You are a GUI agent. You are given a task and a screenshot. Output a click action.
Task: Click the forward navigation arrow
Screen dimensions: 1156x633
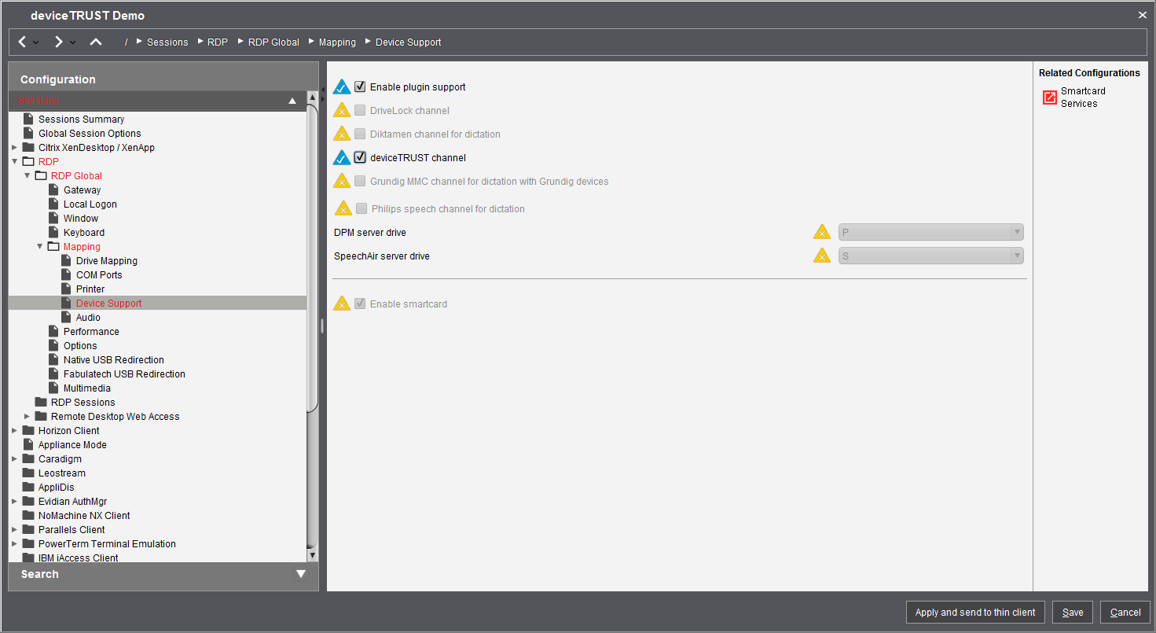tap(57, 42)
